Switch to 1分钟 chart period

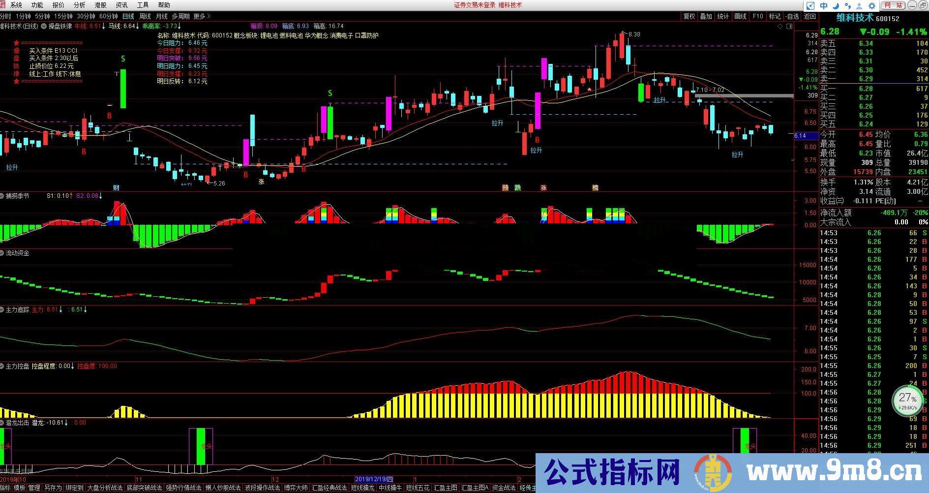coord(23,16)
